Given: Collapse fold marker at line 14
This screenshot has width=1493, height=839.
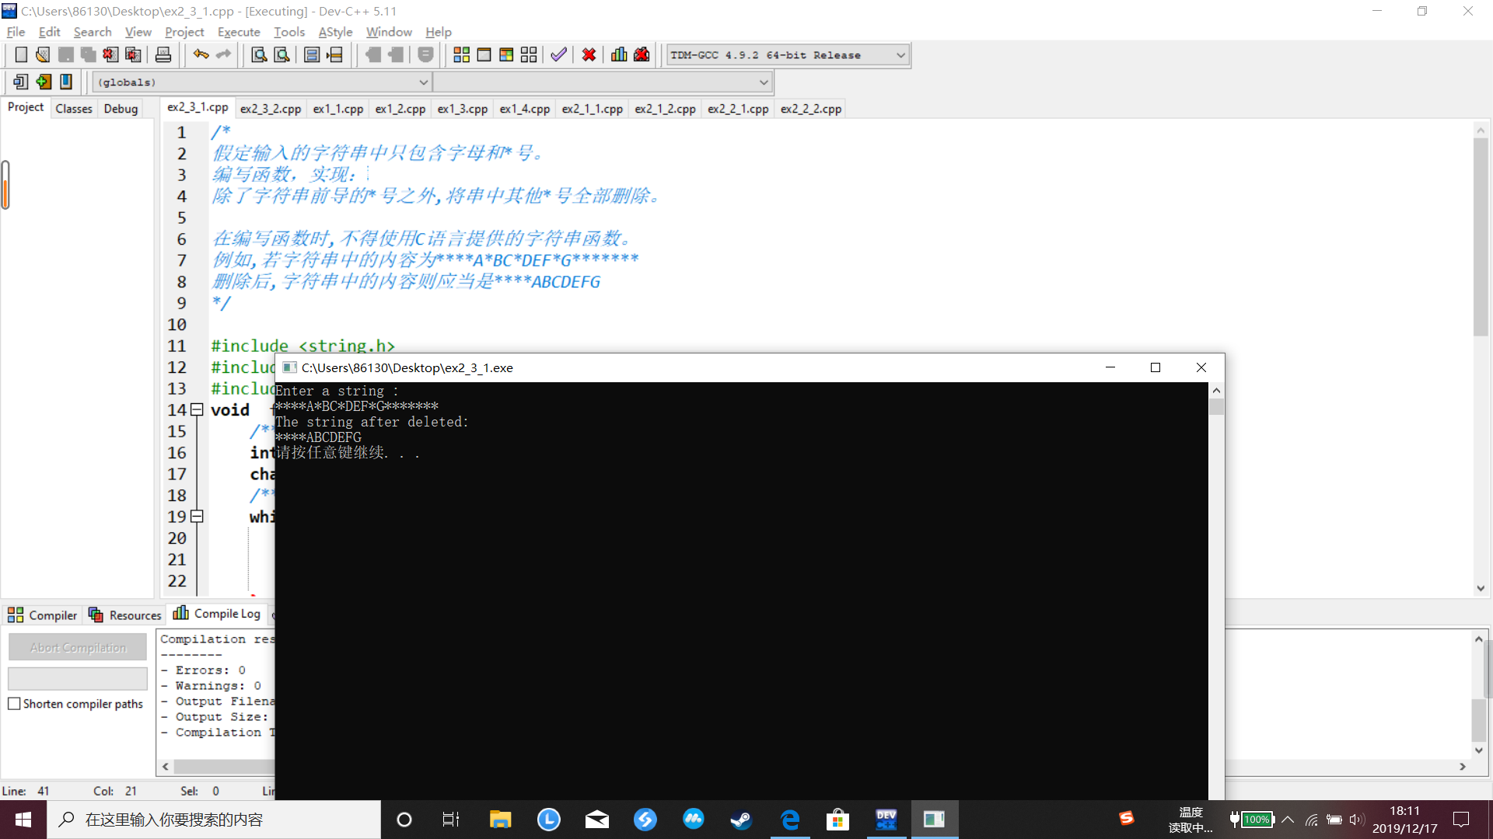Looking at the screenshot, I should [197, 409].
